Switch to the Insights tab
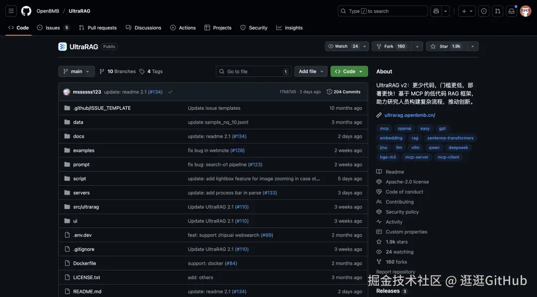The image size is (537, 297). [x=289, y=28]
